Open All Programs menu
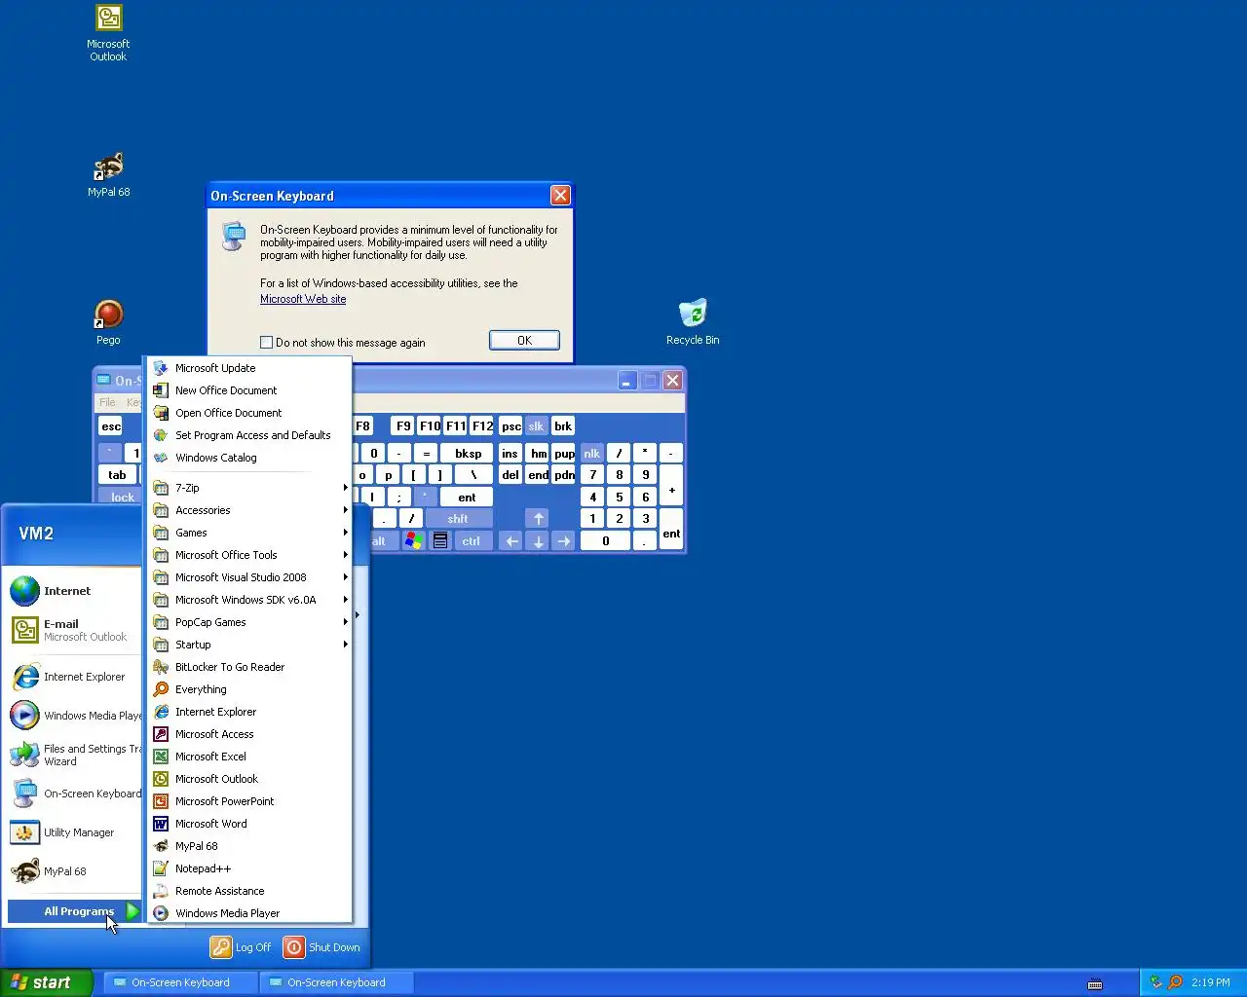This screenshot has width=1247, height=997. (75, 911)
